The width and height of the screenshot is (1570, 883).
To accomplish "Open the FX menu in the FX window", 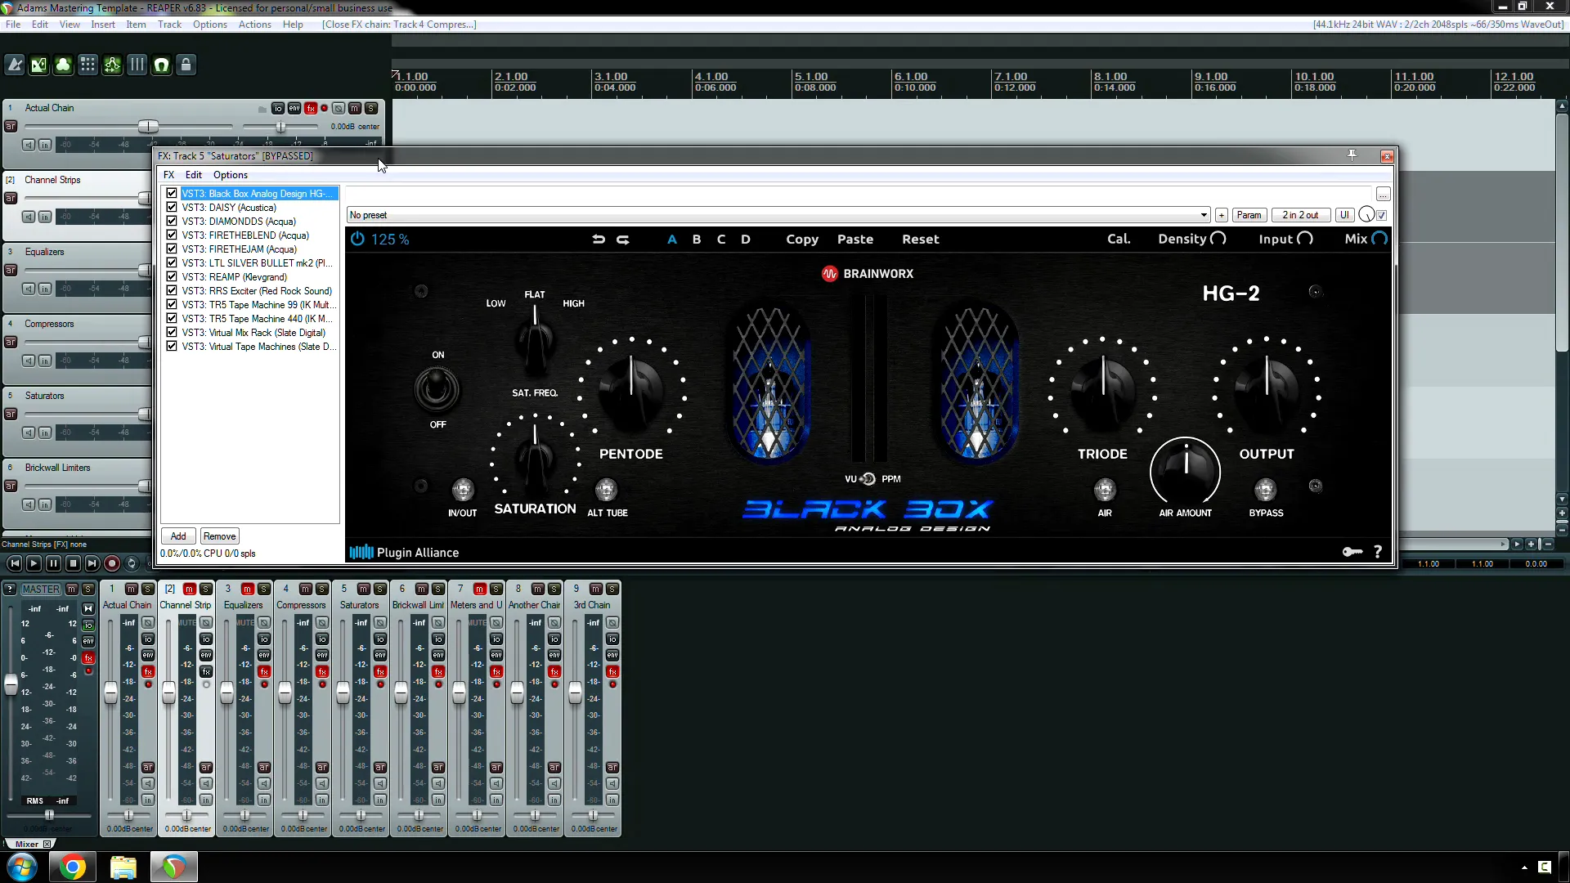I will [x=168, y=175].
